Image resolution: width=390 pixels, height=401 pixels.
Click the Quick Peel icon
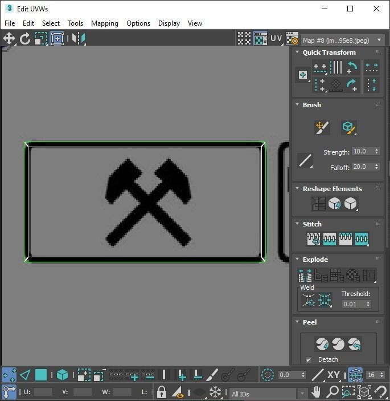point(322,344)
